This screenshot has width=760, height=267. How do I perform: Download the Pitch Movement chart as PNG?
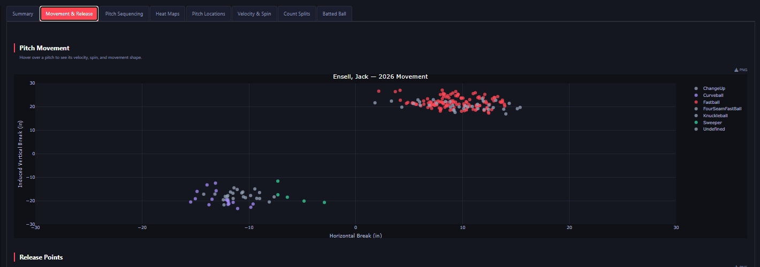741,70
